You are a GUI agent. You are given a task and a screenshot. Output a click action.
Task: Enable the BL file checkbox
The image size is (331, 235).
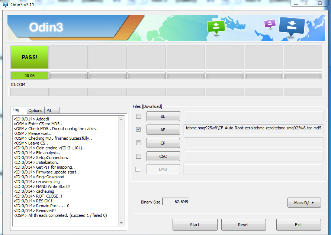tap(138, 116)
